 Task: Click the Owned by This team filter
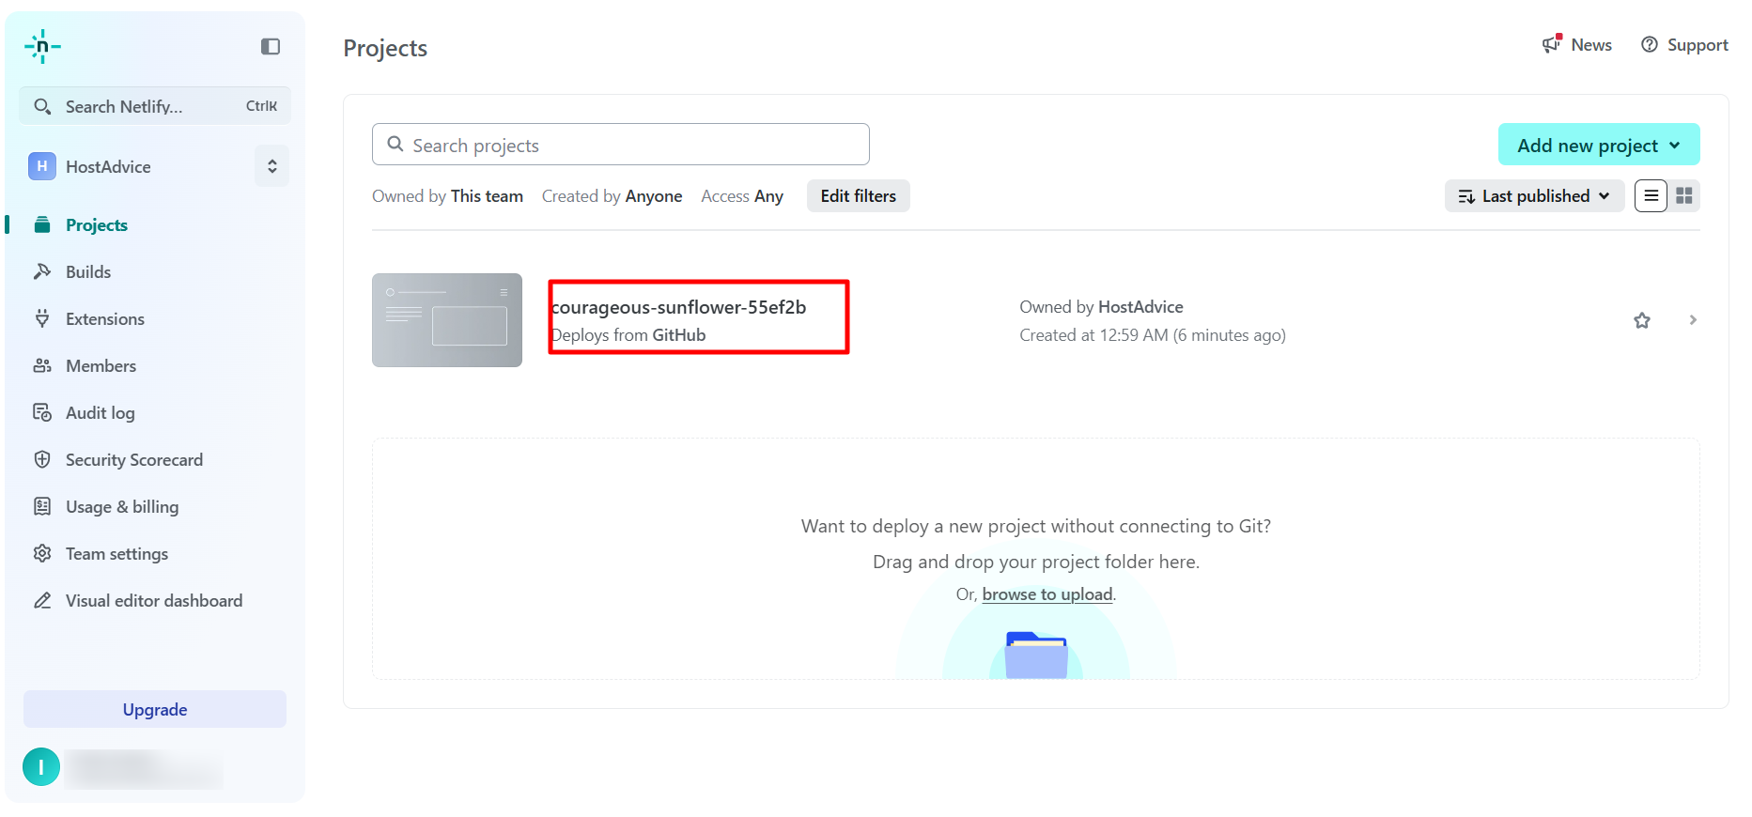pos(447,195)
